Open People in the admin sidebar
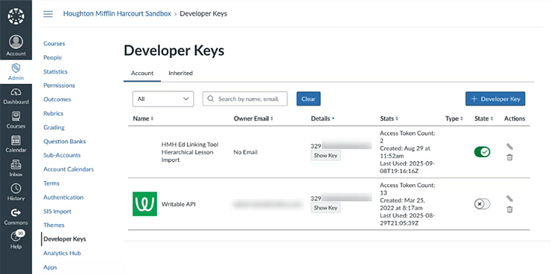 tap(52, 57)
